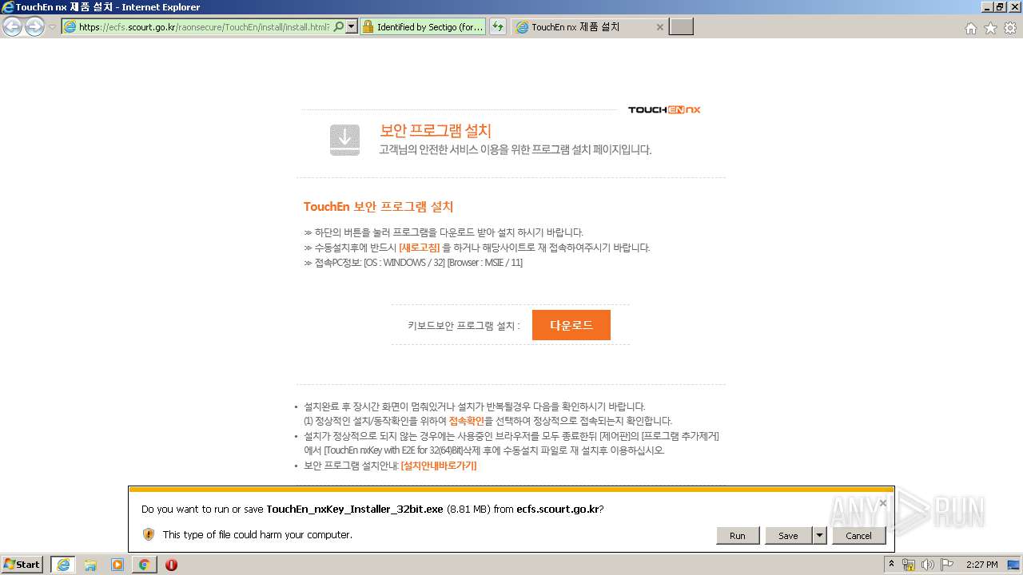Click the Internet Explorer title bar icon
Viewport: 1023px width, 575px height.
click(8, 7)
